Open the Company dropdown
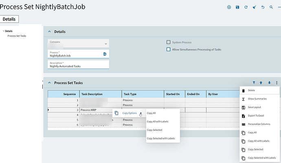 pyautogui.click(x=106, y=43)
